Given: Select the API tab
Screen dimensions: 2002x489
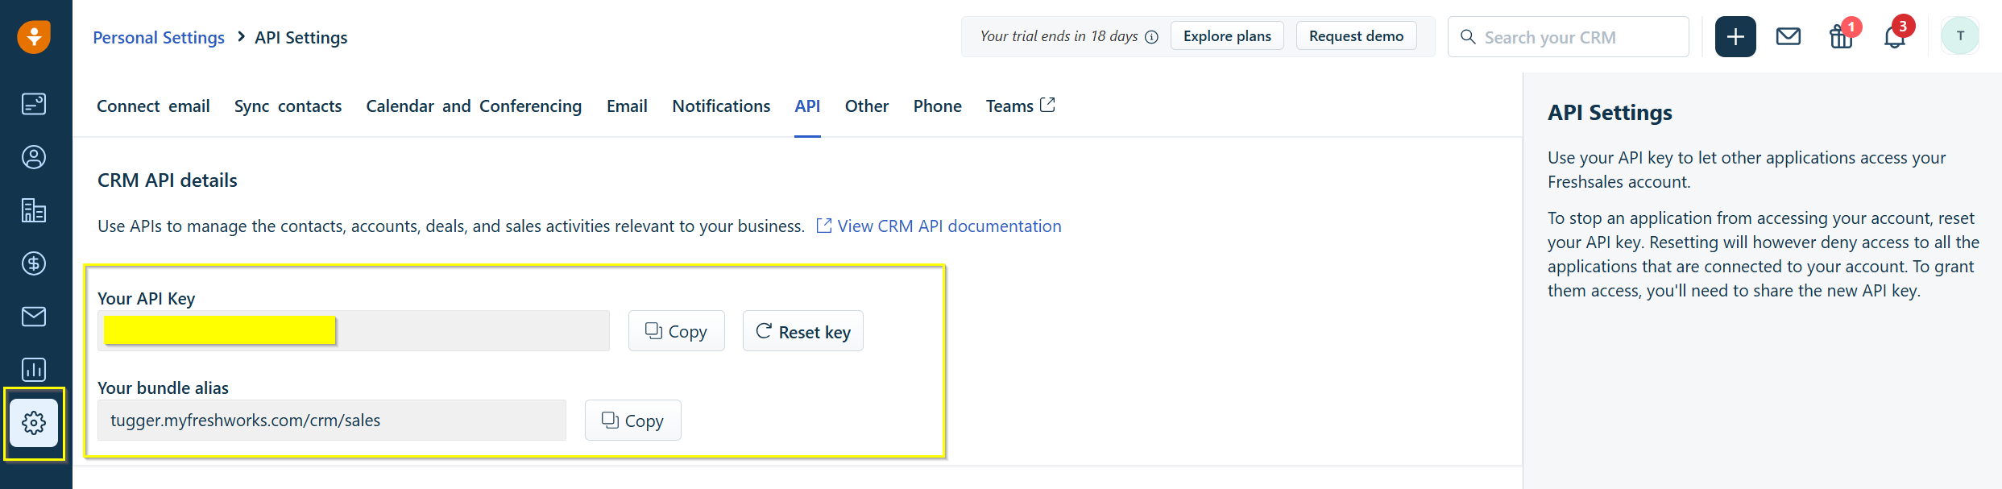Looking at the screenshot, I should tap(807, 106).
